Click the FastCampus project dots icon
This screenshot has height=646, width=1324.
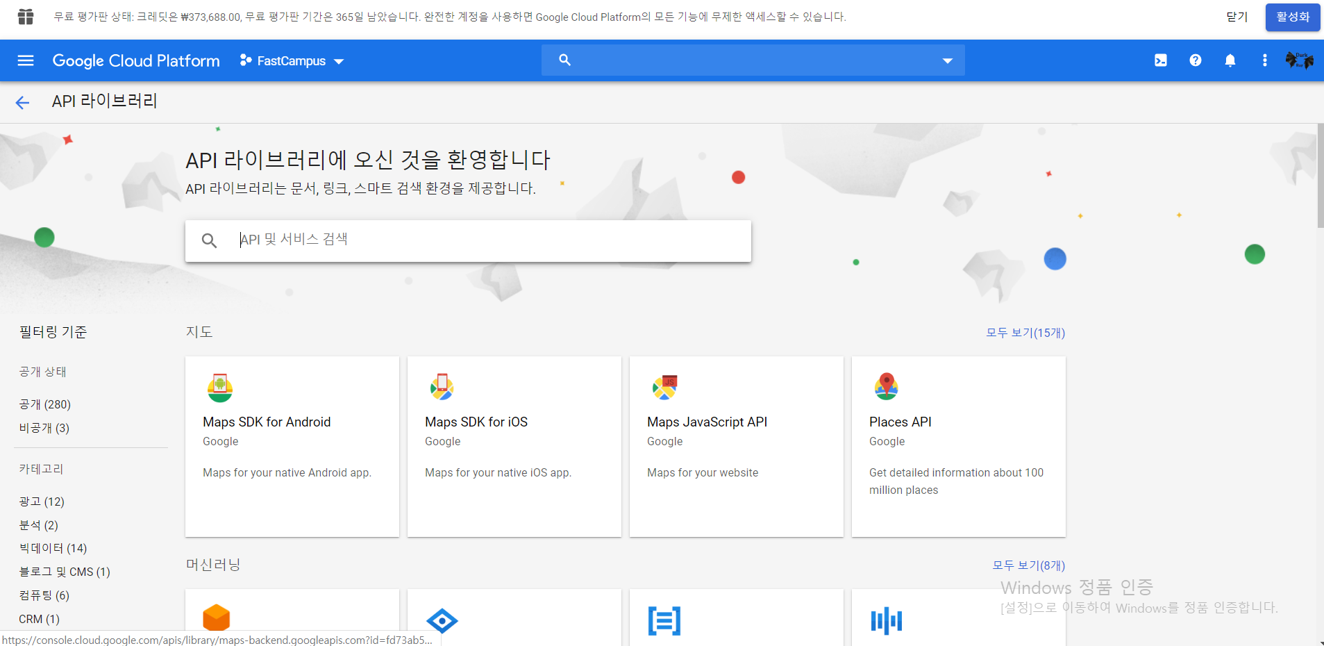coord(245,60)
